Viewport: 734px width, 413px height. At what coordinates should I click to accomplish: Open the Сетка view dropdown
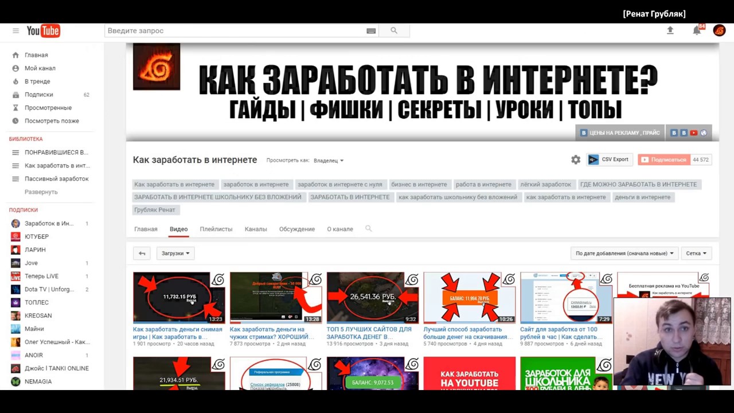click(696, 253)
